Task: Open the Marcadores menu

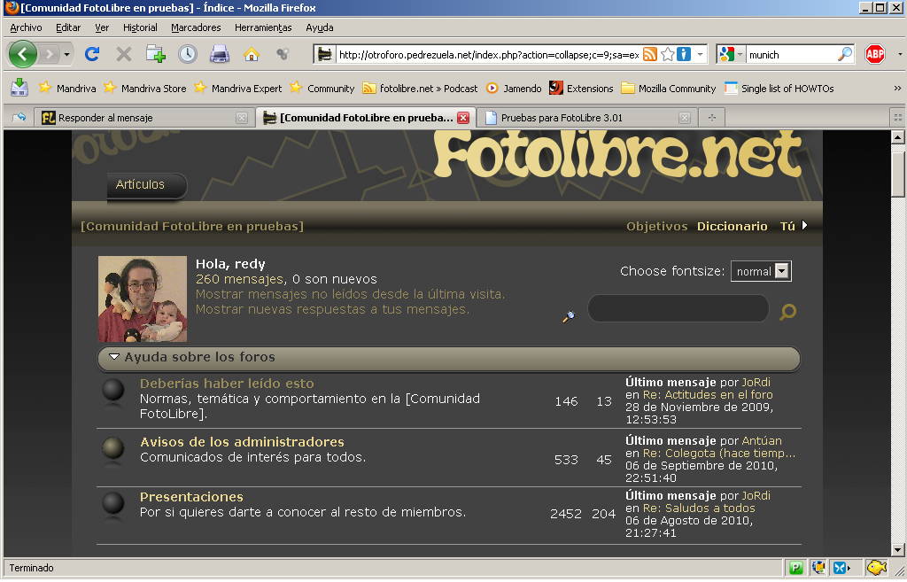Action: coord(196,27)
